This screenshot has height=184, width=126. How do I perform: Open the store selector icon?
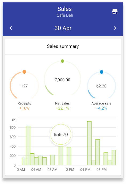click(x=115, y=12)
